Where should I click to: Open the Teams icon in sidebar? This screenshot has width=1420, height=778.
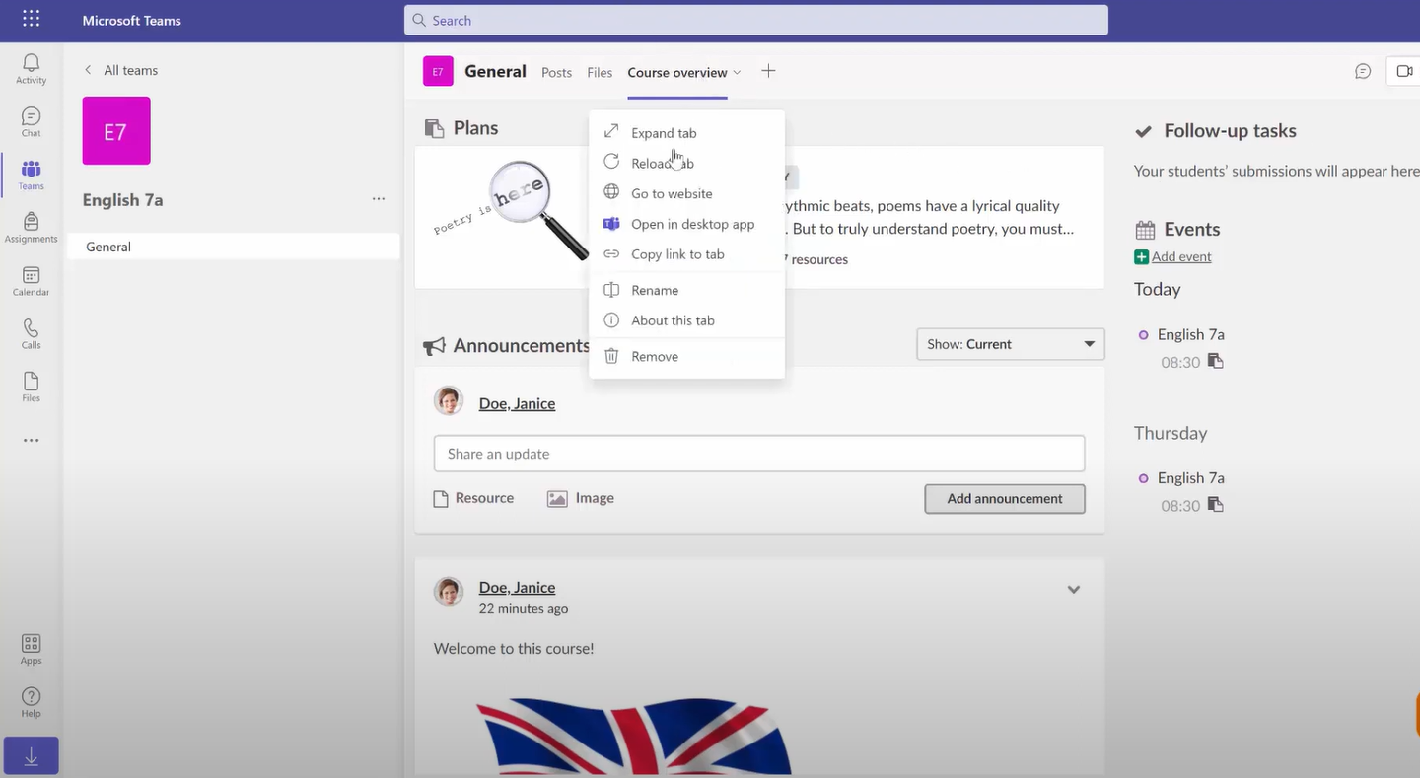(x=31, y=173)
